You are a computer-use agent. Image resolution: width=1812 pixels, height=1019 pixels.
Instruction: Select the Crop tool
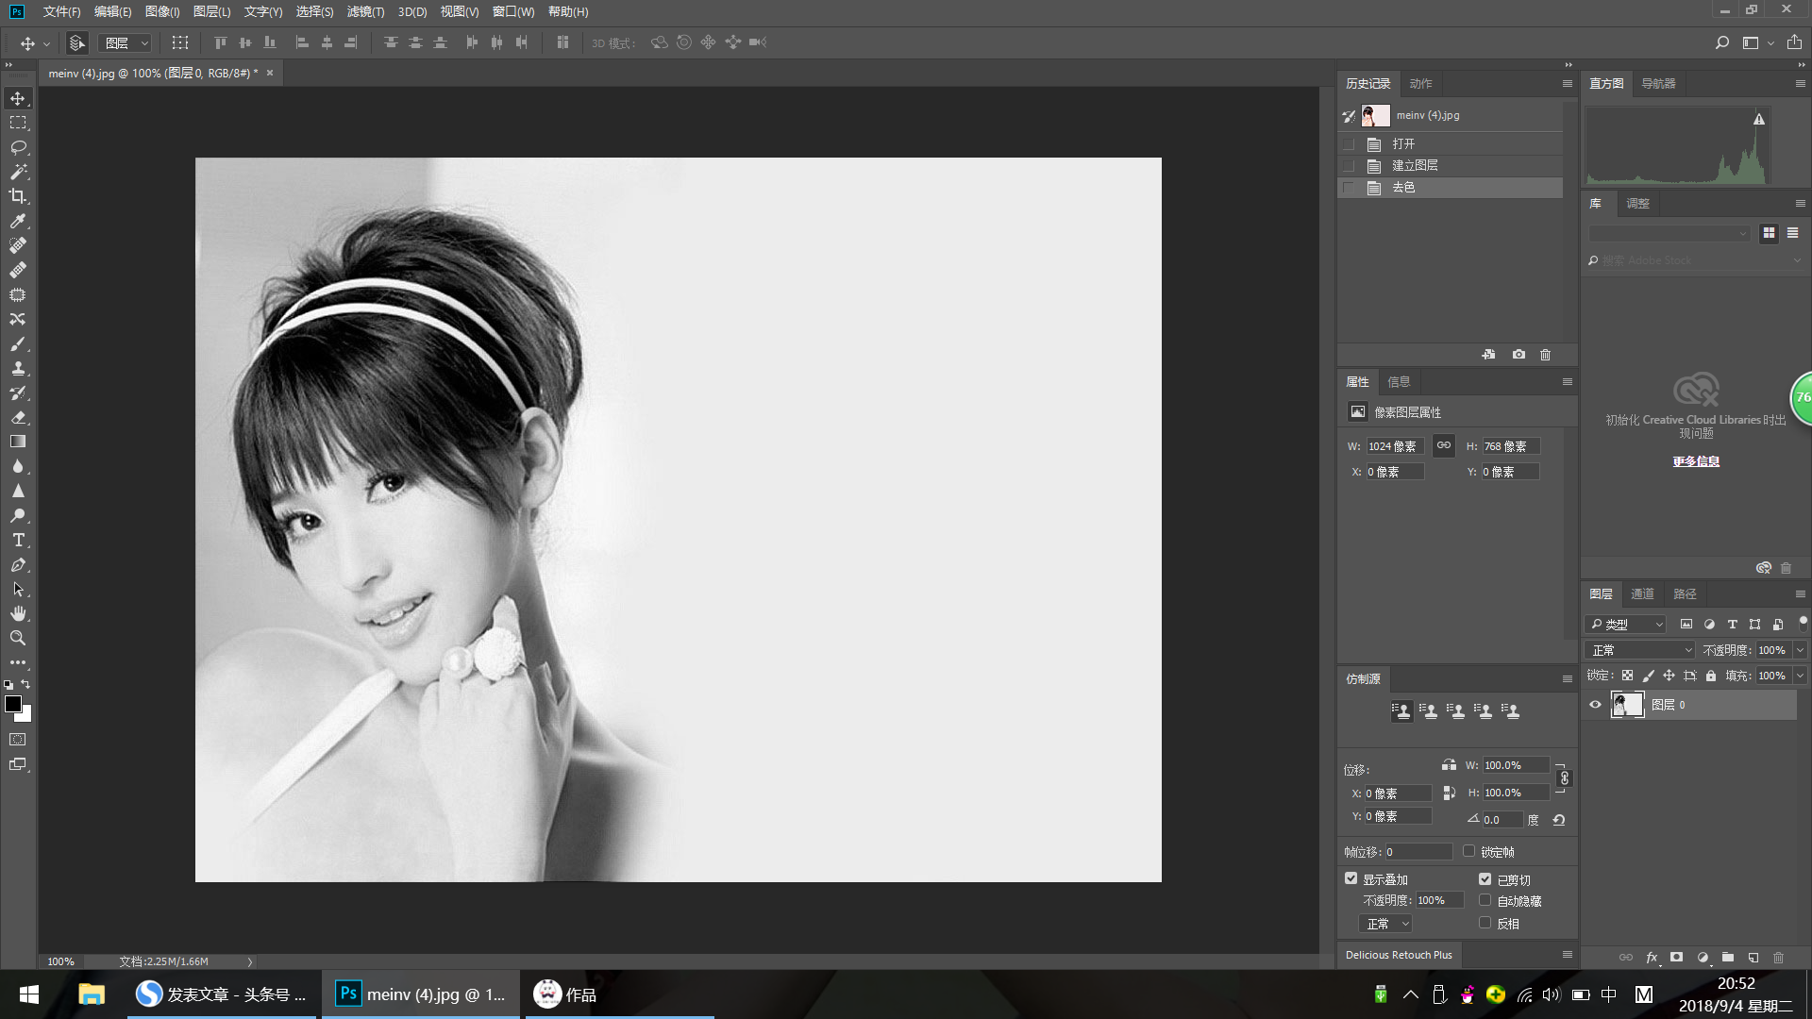[18, 196]
